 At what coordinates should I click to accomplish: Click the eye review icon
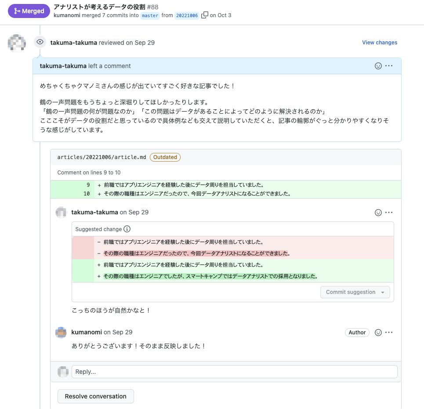pos(40,42)
